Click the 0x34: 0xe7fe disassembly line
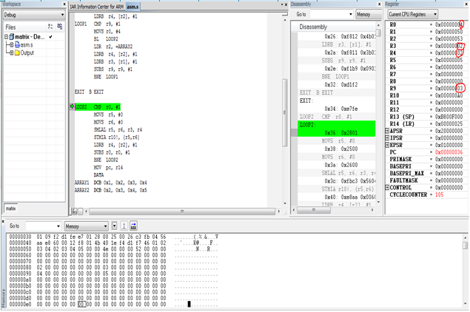 pyautogui.click(x=340, y=109)
